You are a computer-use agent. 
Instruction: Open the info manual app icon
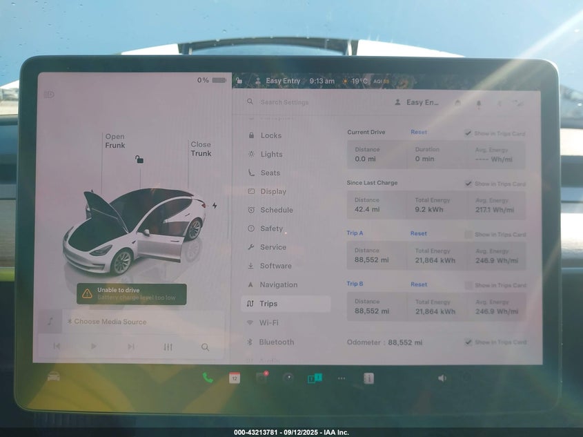(x=368, y=378)
